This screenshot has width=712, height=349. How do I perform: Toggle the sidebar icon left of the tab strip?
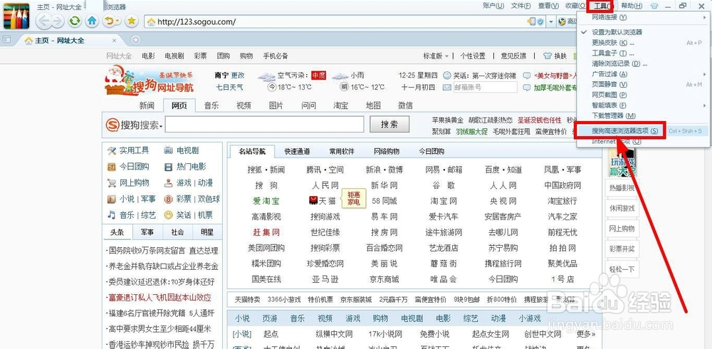(x=6, y=40)
